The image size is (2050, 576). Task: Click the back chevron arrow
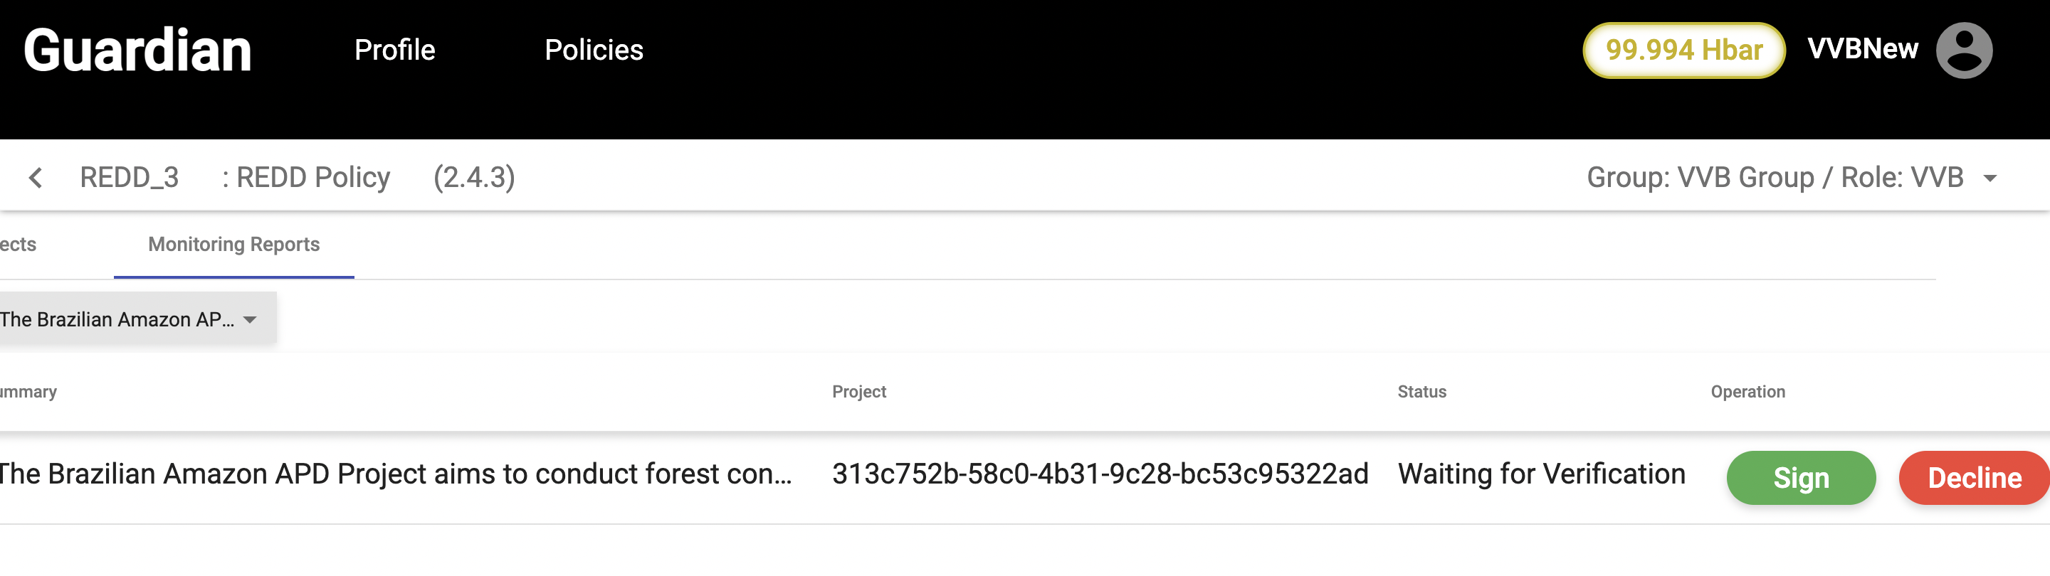(36, 177)
